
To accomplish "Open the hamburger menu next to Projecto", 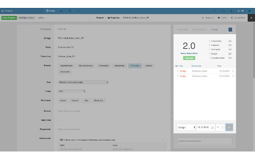I will [x=2, y=11].
